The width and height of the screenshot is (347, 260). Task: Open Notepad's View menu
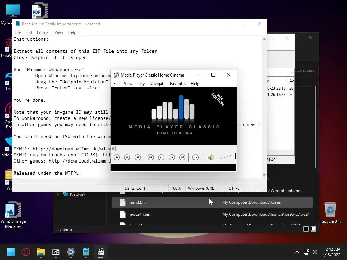(x=59, y=32)
